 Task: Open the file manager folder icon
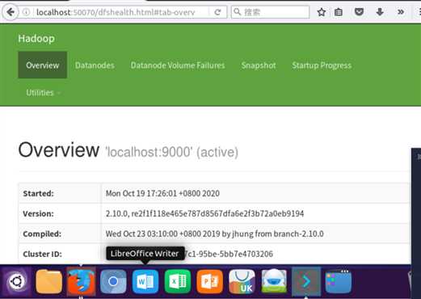(x=48, y=281)
